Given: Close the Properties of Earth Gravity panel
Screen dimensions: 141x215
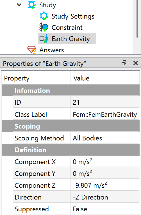Looking at the screenshot, I should tap(136, 63).
